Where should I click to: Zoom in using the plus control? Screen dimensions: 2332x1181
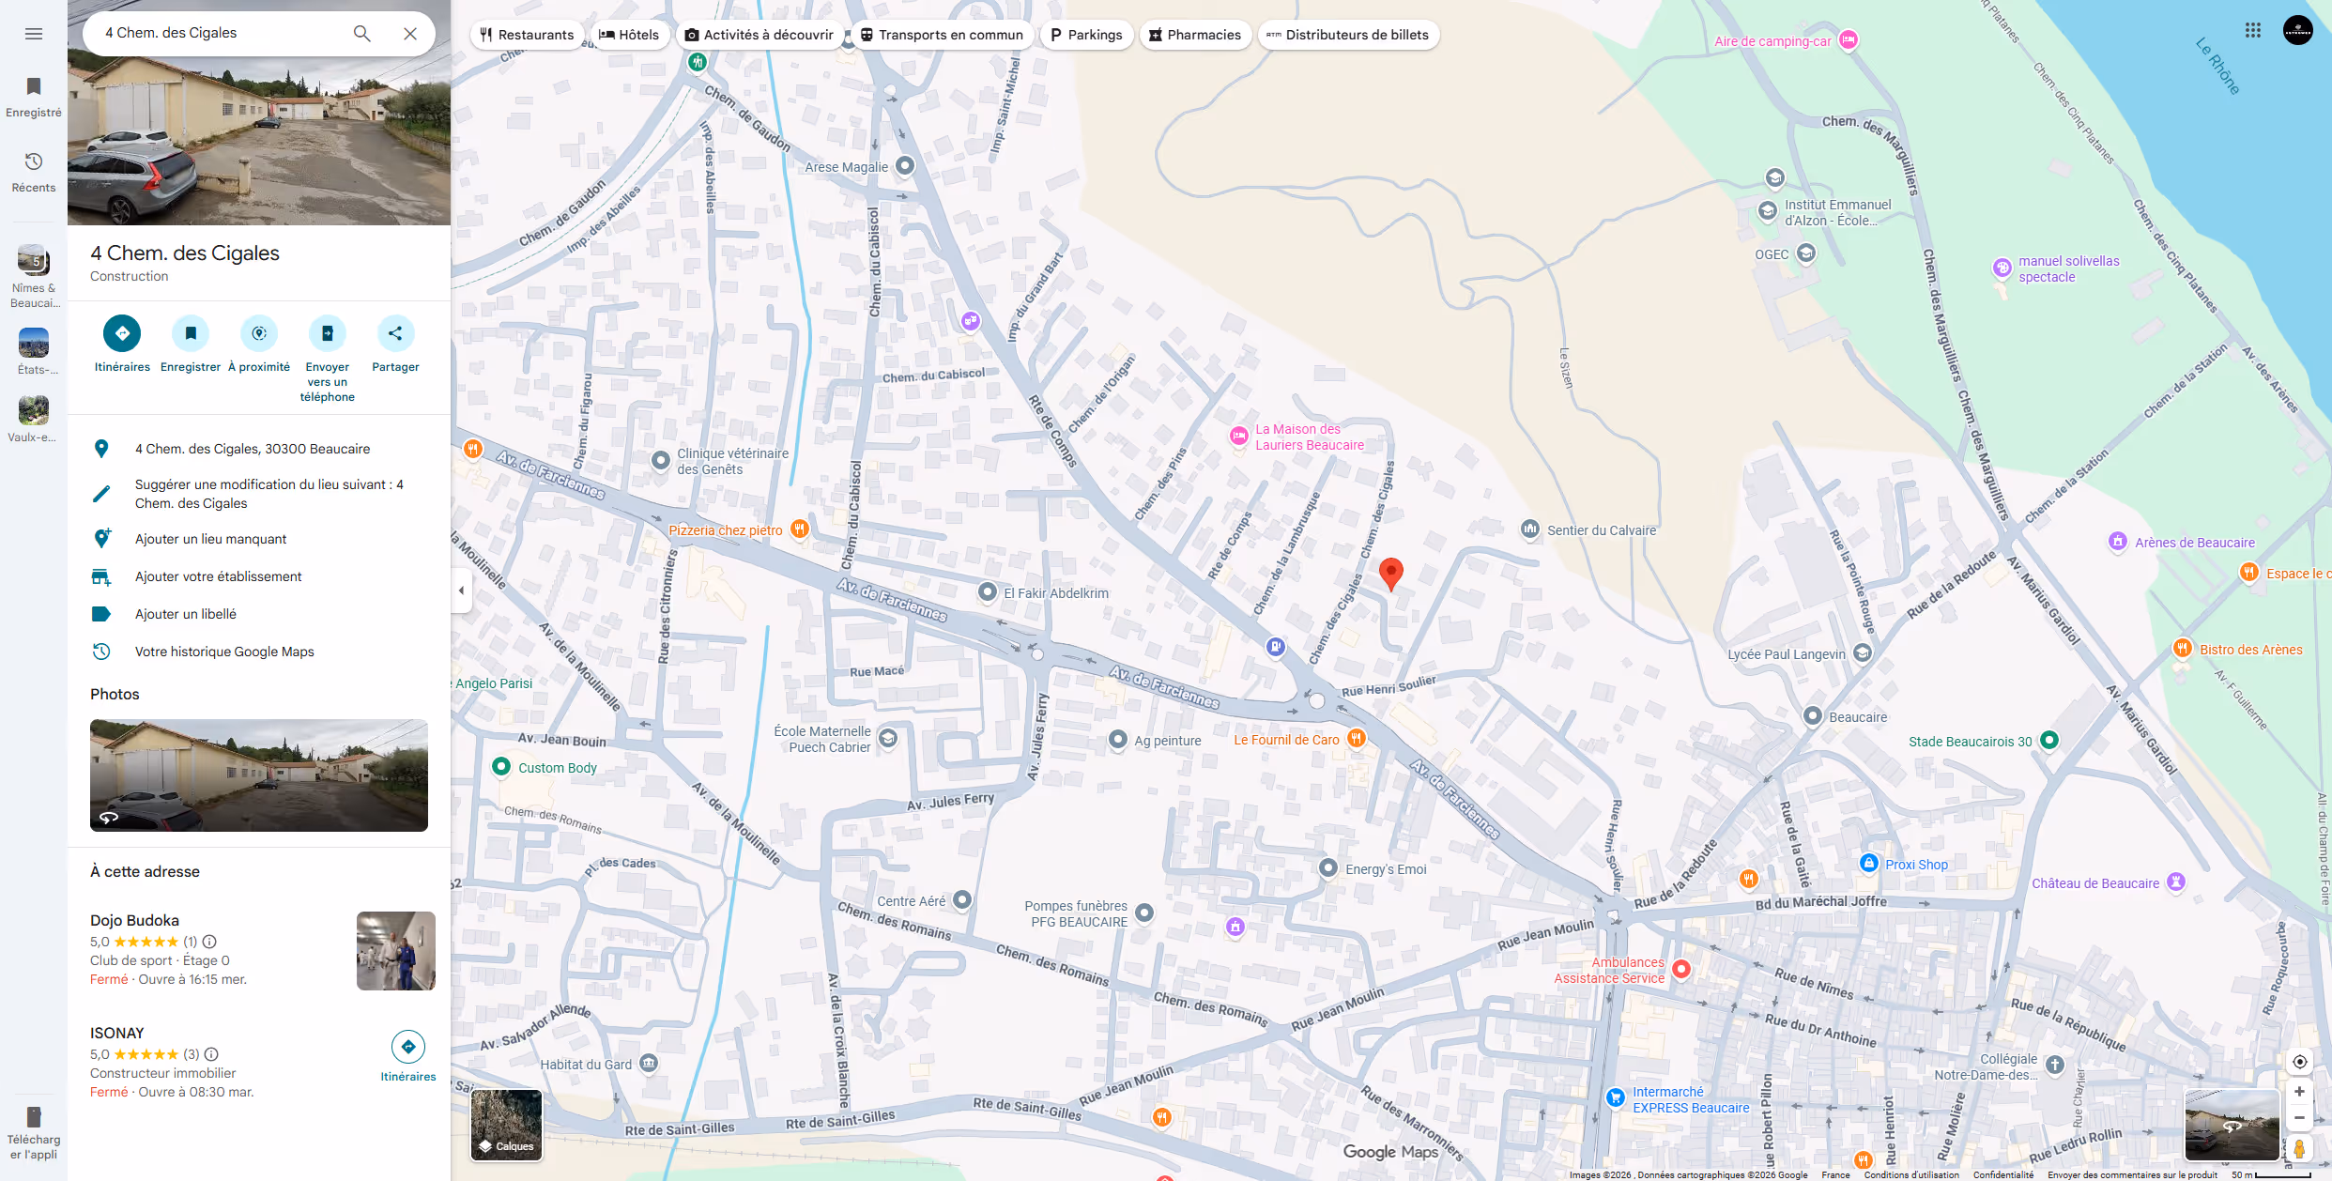[2299, 1090]
